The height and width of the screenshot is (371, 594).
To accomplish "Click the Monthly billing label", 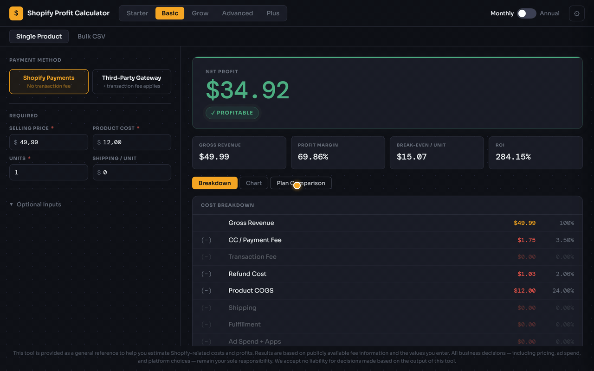I will click(x=502, y=13).
